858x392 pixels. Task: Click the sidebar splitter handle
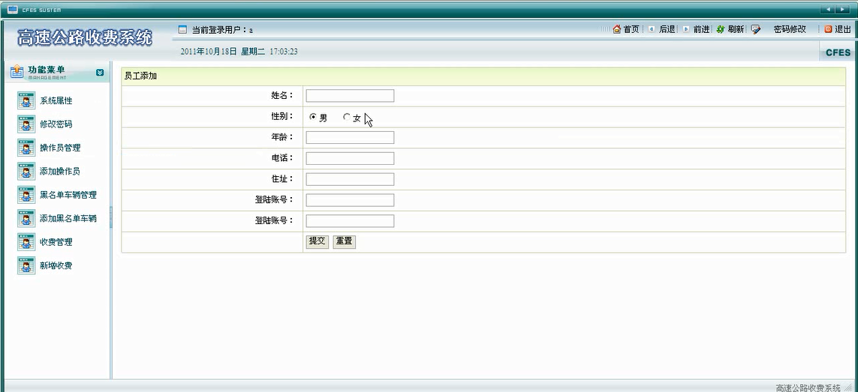(x=110, y=217)
